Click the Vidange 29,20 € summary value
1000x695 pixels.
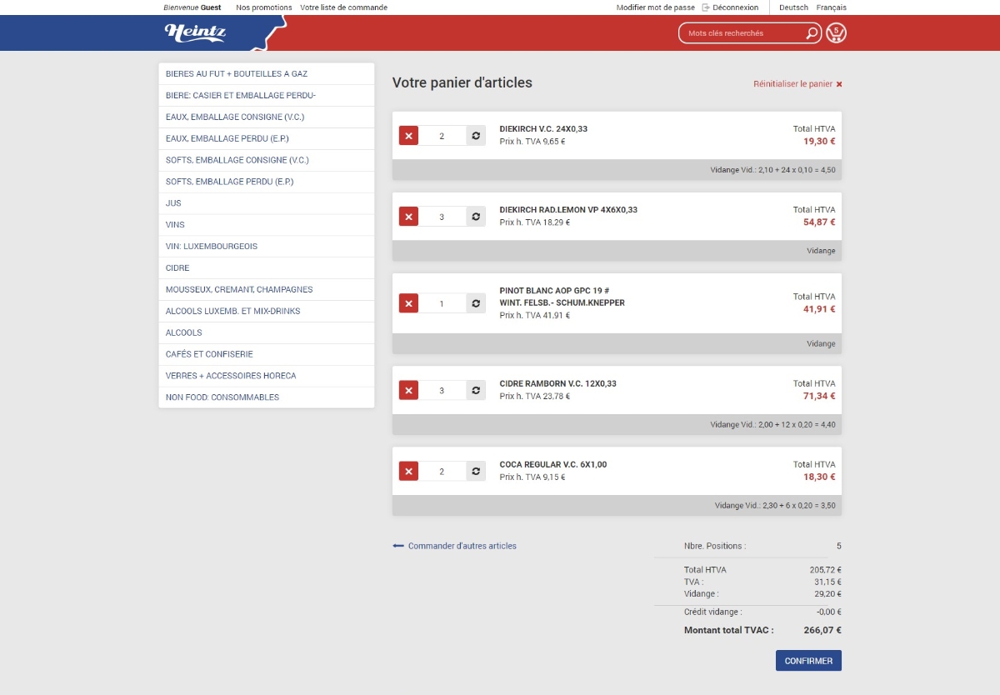pos(826,594)
